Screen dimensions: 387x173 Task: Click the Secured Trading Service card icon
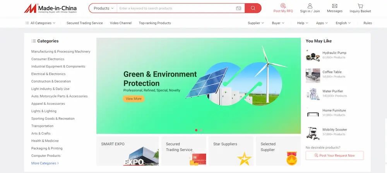click(x=197, y=158)
